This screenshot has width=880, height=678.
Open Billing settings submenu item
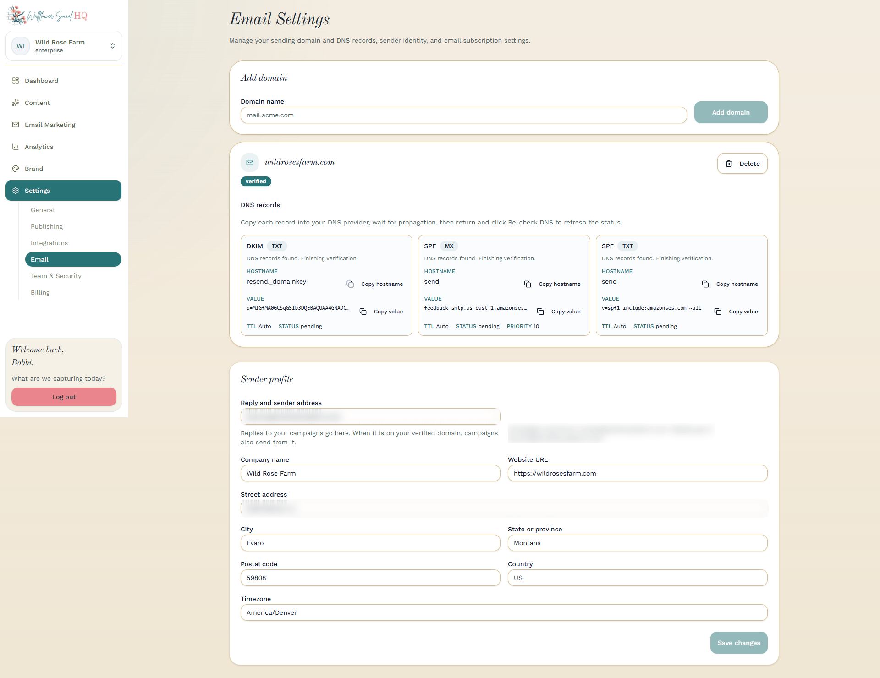pyautogui.click(x=40, y=292)
